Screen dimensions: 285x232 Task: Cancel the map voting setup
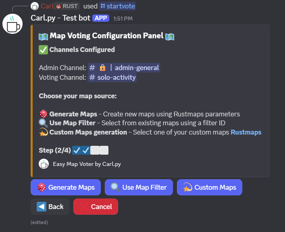[96, 207]
